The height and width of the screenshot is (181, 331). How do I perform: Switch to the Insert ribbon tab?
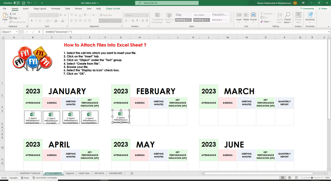click(x=26, y=8)
